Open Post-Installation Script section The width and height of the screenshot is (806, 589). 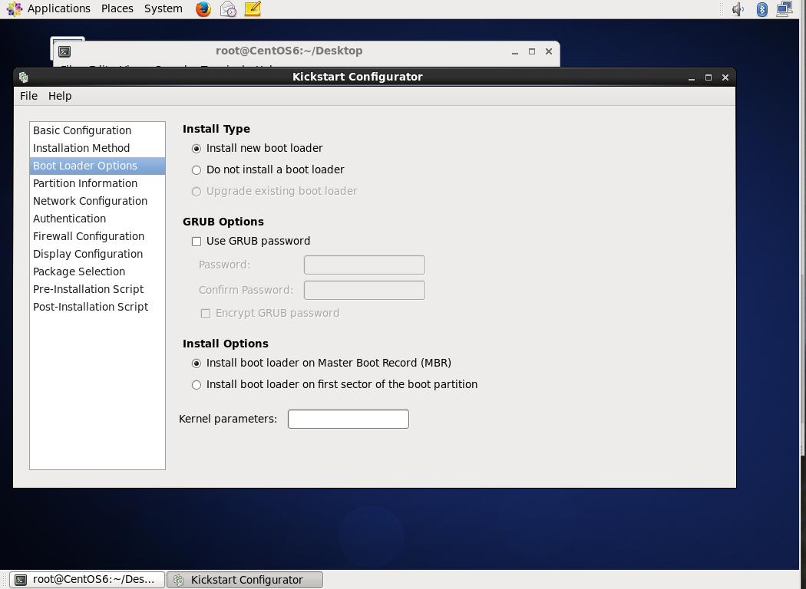point(97,307)
